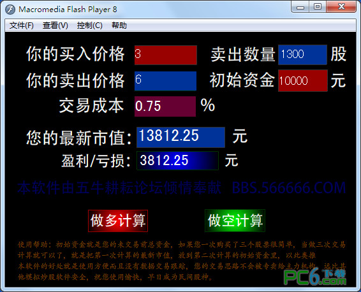This screenshot has width=361, height=292.
Task: Click the 你的买入价格 label
Action: click(75, 54)
